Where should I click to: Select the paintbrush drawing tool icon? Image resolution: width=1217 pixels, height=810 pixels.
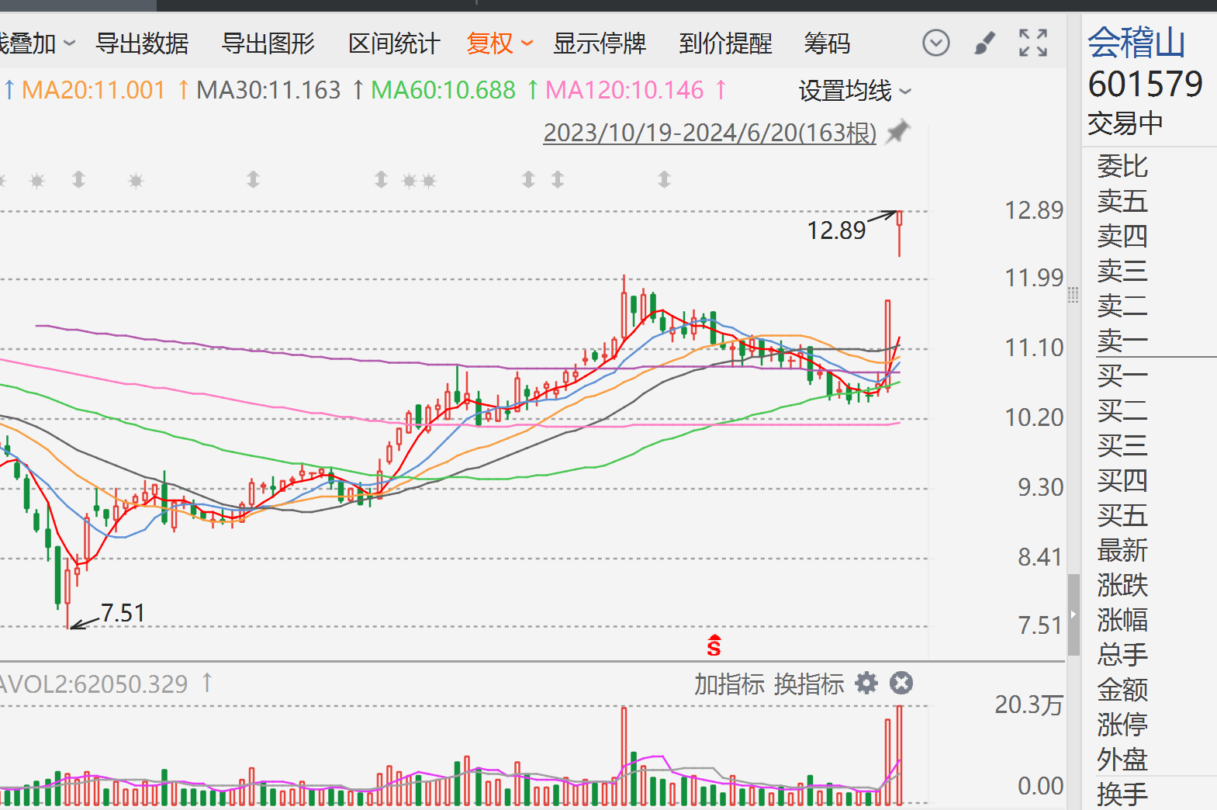click(x=984, y=43)
